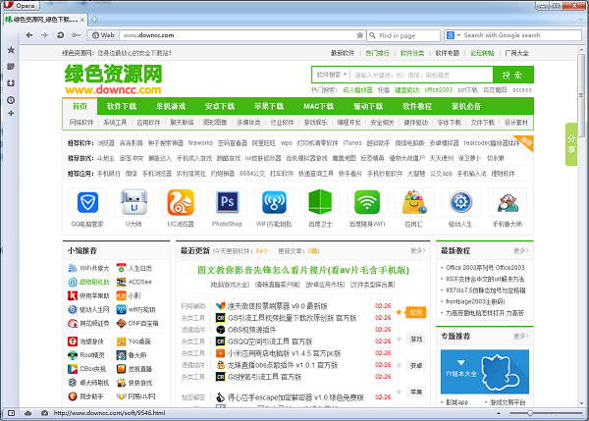
Task: Select the 安卓下载 navigation tab
Action: [220, 106]
